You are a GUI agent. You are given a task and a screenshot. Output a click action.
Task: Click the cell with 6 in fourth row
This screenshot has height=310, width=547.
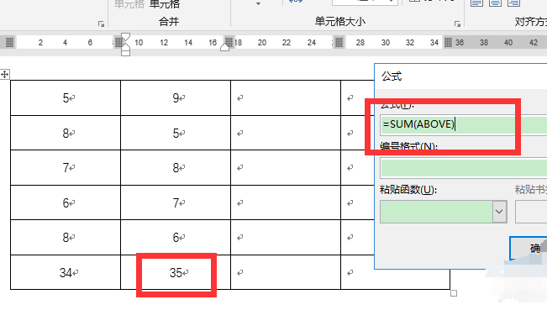66,202
